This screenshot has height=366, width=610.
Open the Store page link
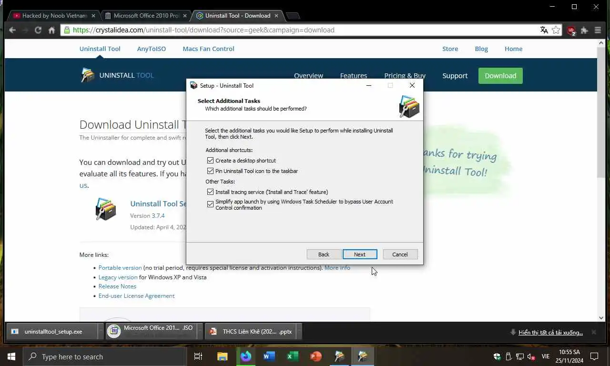[x=450, y=49]
